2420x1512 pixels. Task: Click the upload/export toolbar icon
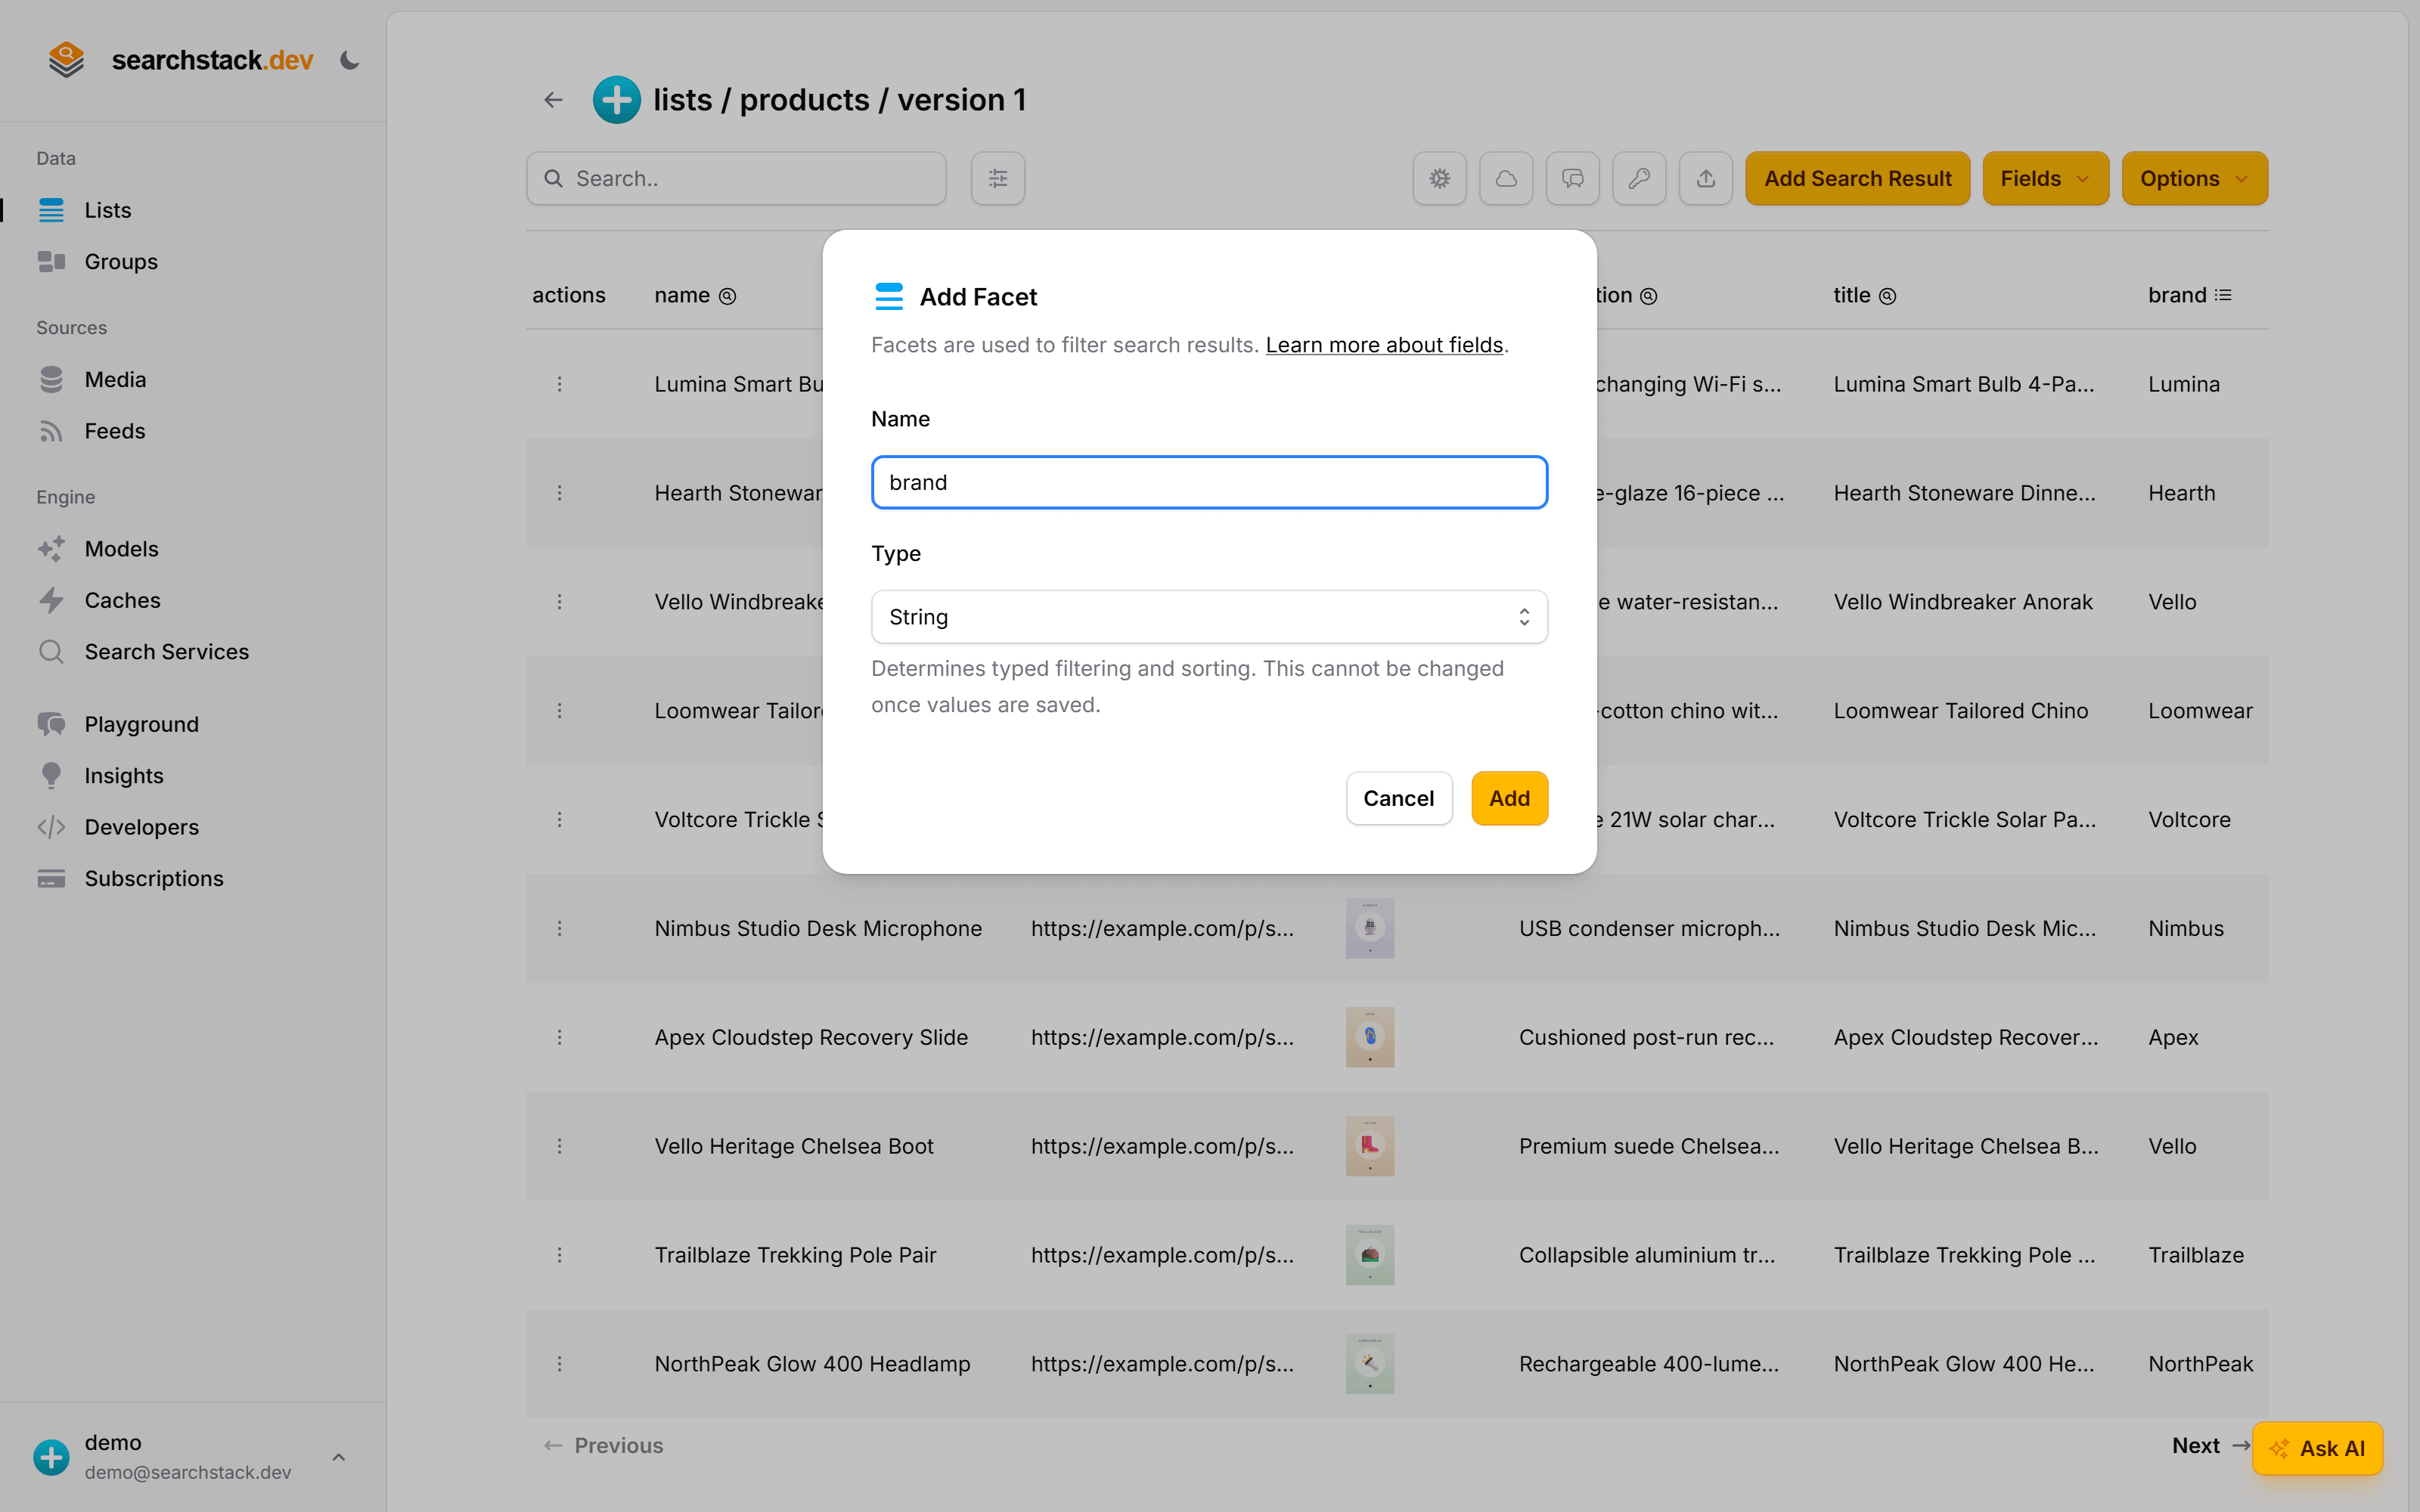pos(1705,179)
